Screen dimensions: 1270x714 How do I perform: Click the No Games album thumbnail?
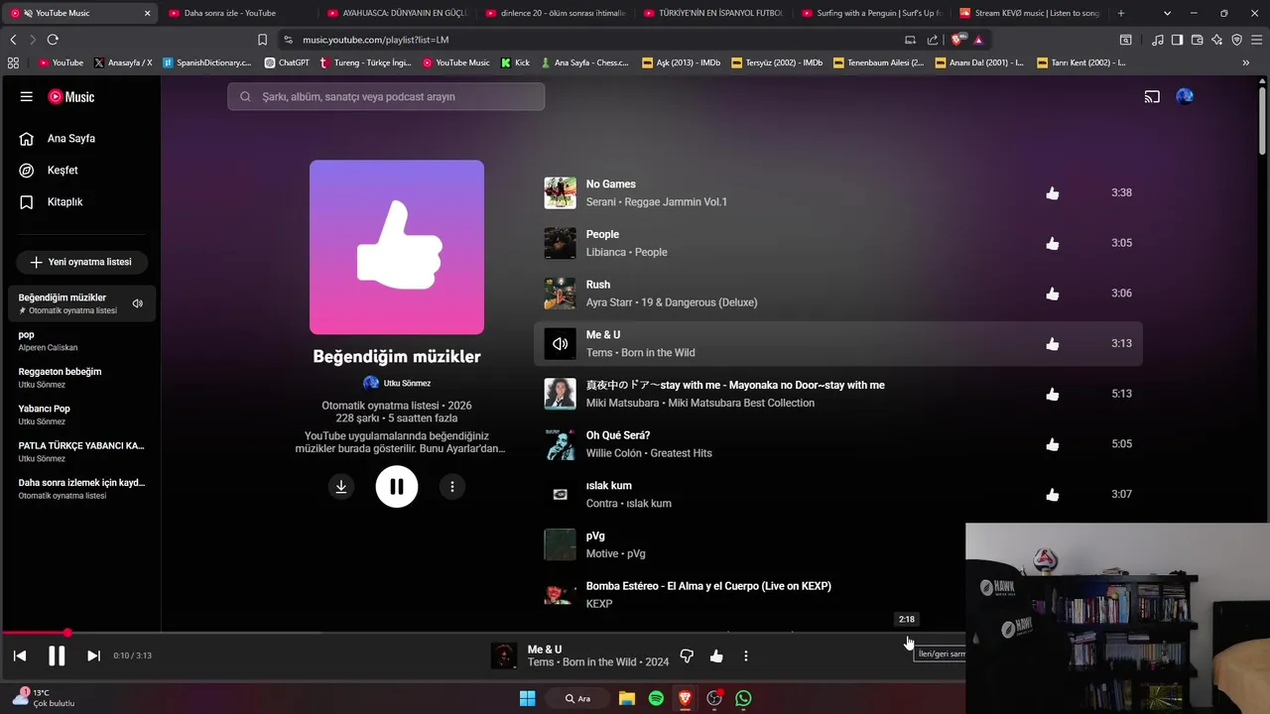pyautogui.click(x=561, y=193)
